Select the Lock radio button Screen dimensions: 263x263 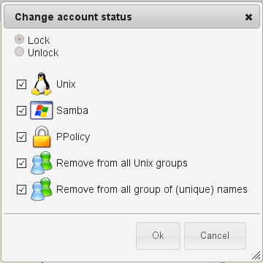pyautogui.click(x=19, y=39)
